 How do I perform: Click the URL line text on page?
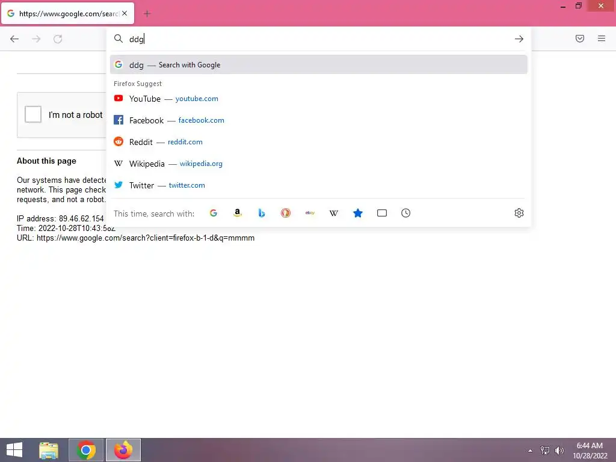(135, 238)
